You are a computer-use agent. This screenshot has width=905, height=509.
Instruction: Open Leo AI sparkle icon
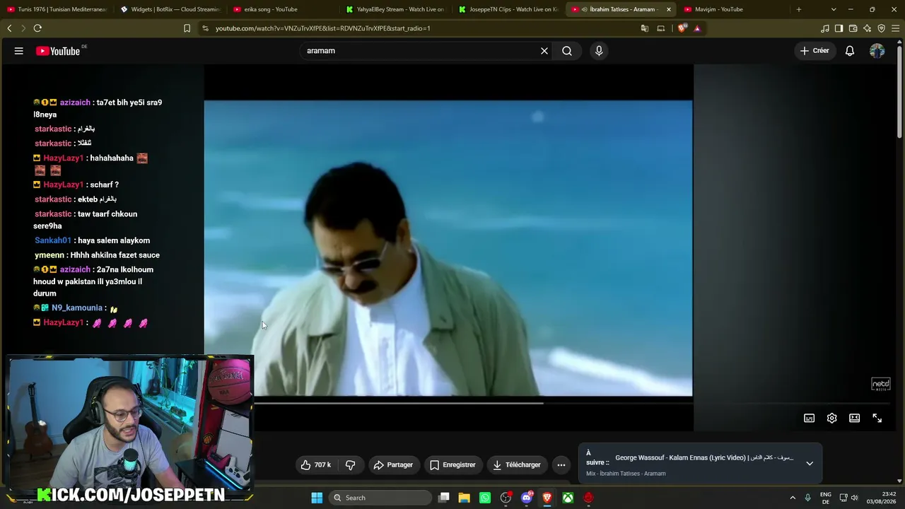[868, 28]
